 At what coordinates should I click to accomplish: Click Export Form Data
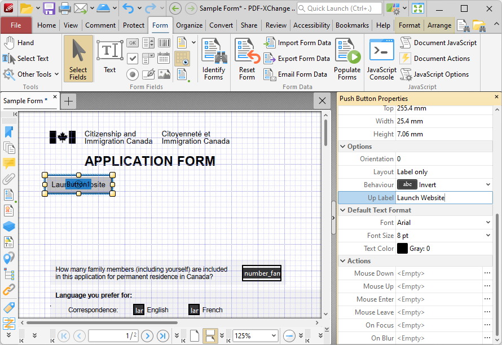tap(297, 59)
